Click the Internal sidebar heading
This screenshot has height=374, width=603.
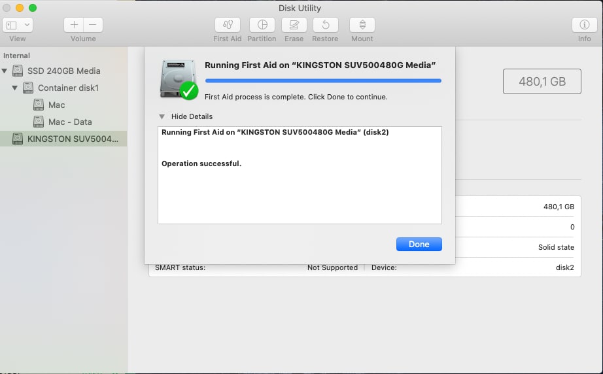[x=16, y=56]
